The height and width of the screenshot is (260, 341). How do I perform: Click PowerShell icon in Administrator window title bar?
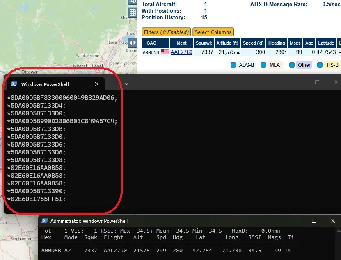point(44,221)
